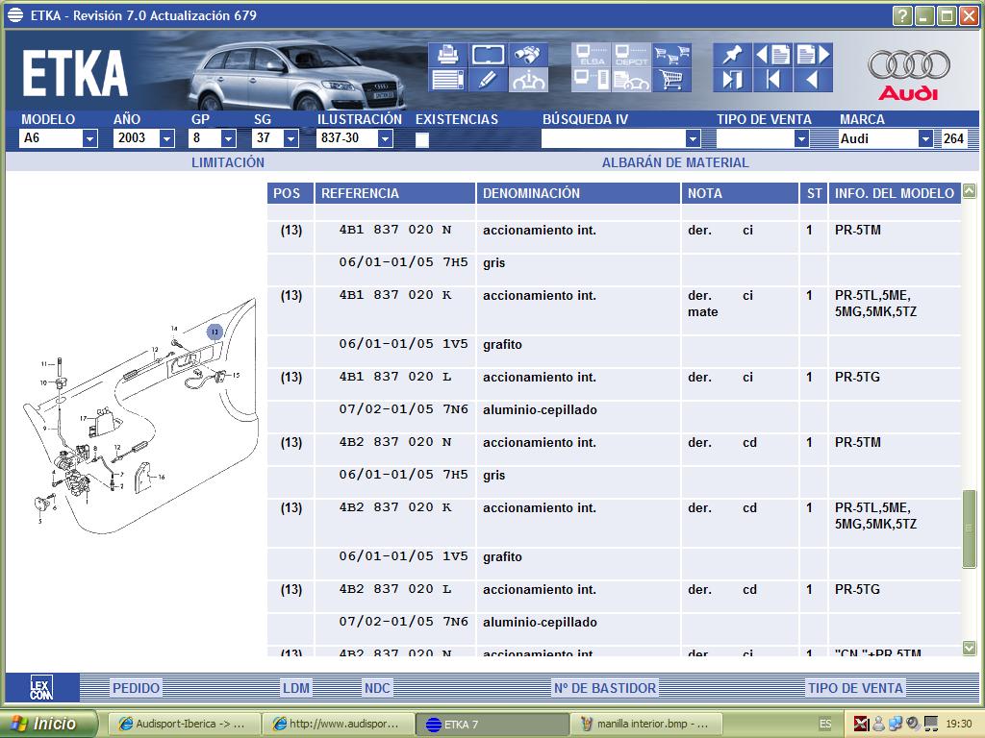Click the DEPOT connection icon

(x=631, y=55)
